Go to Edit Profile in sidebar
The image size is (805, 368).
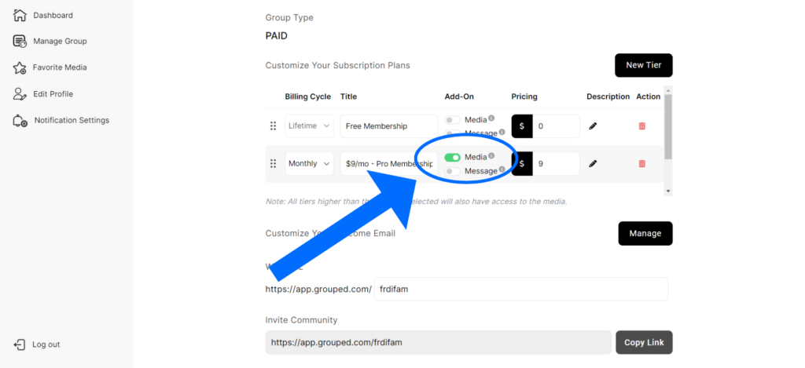click(53, 94)
